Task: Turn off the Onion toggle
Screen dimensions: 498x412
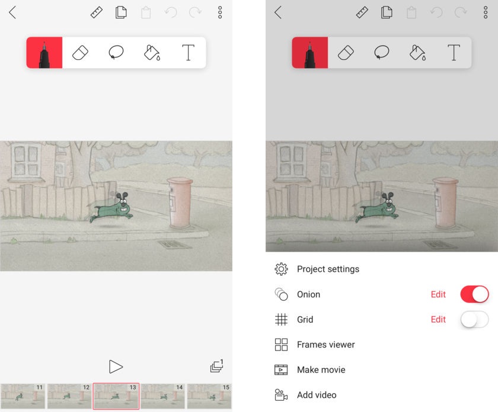Action: [x=474, y=294]
